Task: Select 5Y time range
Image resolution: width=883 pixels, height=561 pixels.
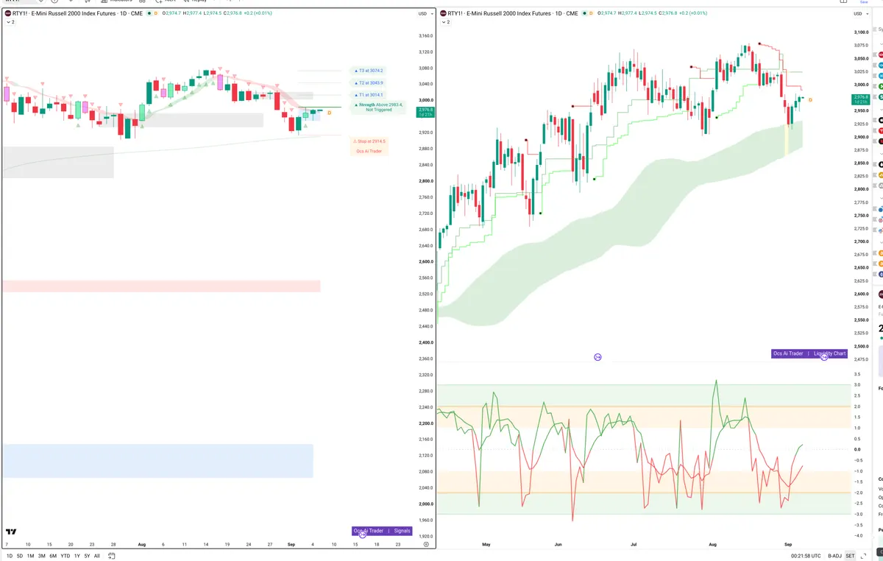Action: pyautogui.click(x=87, y=556)
